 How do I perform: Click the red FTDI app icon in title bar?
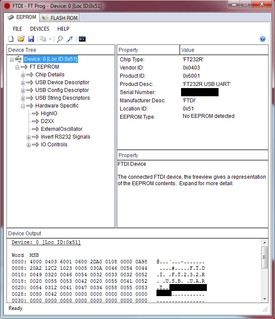coord(7,6)
